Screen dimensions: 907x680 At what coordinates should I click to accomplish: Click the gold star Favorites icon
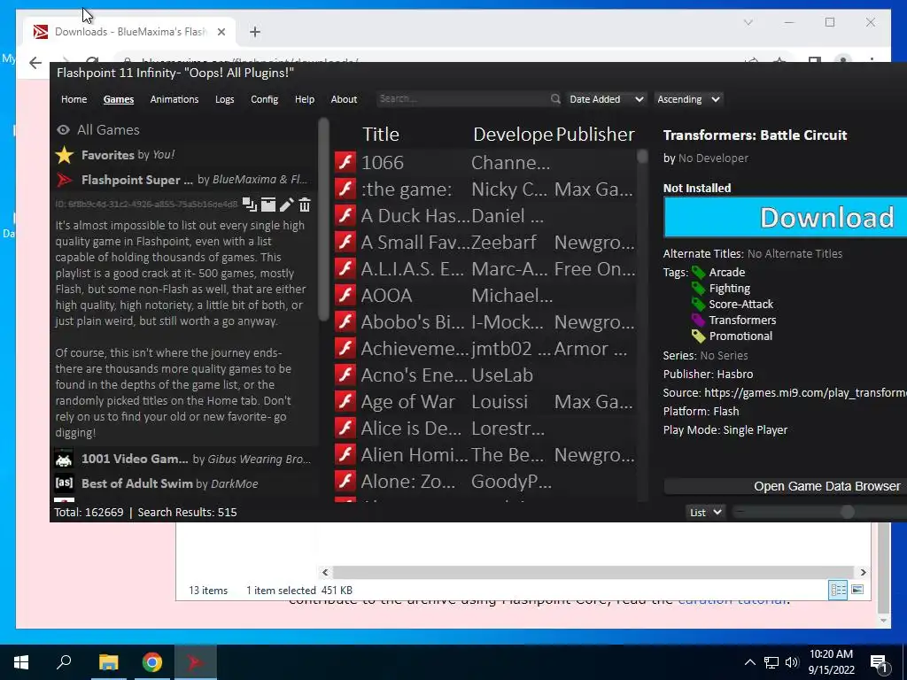pyautogui.click(x=64, y=155)
